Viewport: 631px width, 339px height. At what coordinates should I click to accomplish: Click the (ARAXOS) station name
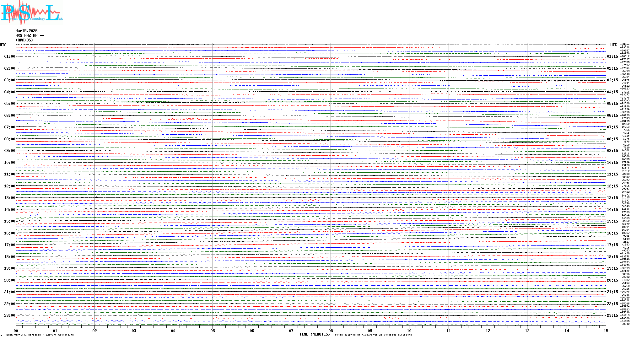click(x=24, y=40)
